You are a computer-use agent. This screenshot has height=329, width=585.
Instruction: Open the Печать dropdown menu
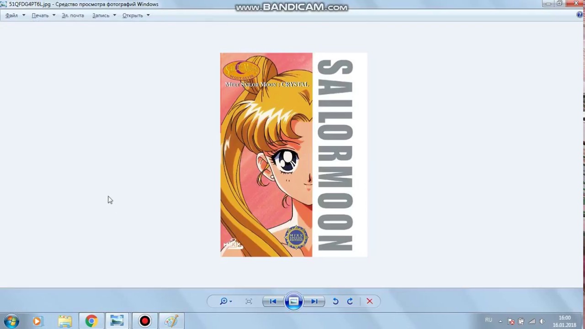pos(43,15)
